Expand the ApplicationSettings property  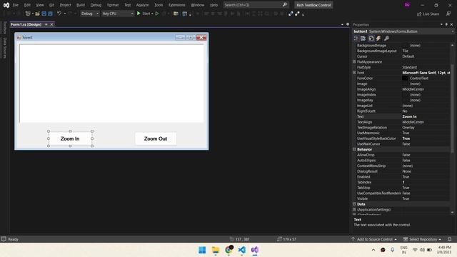pyautogui.click(x=354, y=209)
